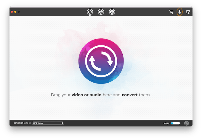The height and width of the screenshot is (139, 202).
Task: Select the film reel tab icon
Action: (112, 12)
